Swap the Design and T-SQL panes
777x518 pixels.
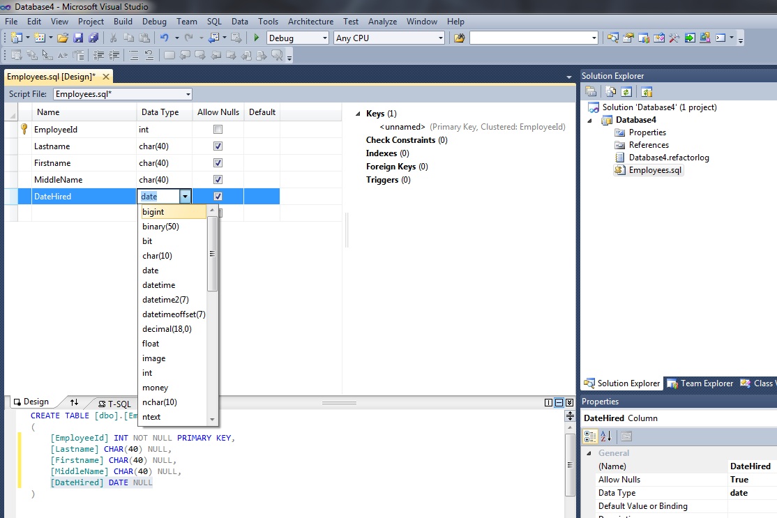tap(74, 402)
